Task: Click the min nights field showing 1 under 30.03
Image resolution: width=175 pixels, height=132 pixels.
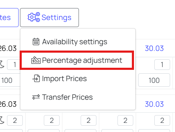Action: (x=162, y=65)
